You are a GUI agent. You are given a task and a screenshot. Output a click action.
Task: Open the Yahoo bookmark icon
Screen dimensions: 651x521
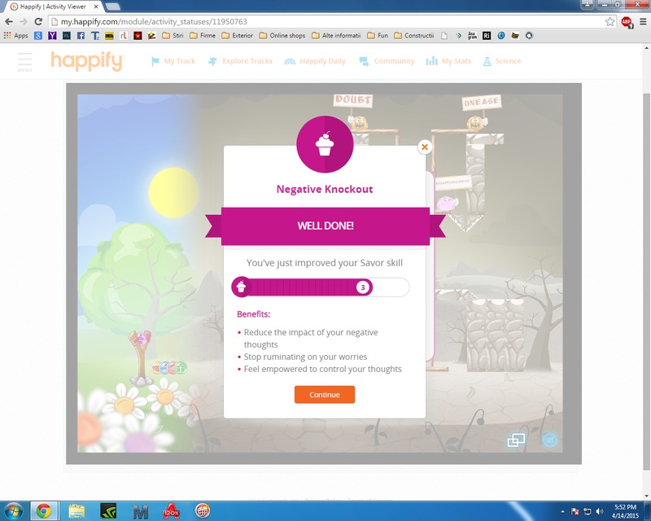tap(52, 36)
